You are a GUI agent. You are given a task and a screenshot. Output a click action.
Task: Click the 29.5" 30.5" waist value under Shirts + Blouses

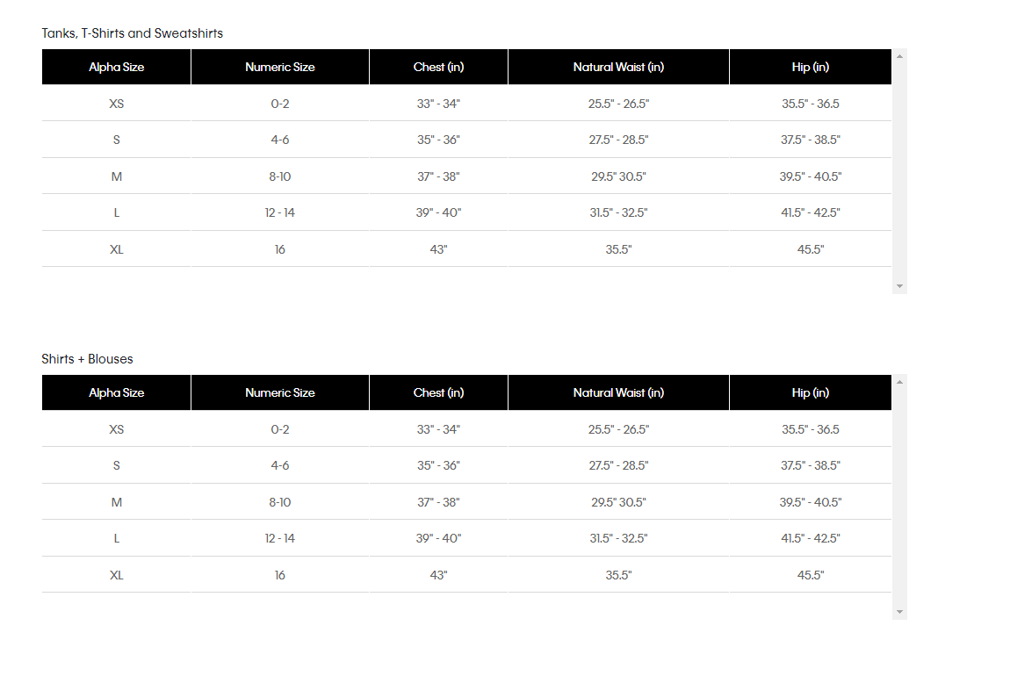tap(618, 502)
